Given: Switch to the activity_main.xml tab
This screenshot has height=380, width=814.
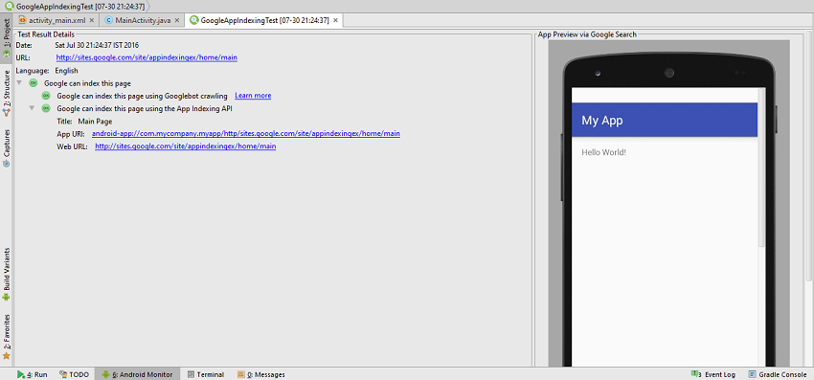Looking at the screenshot, I should [56, 20].
